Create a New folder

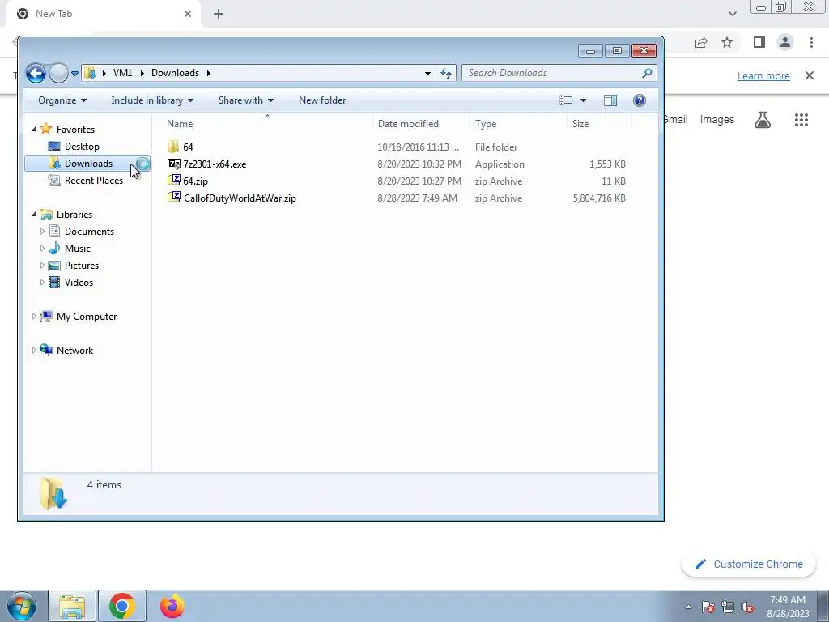click(x=322, y=100)
